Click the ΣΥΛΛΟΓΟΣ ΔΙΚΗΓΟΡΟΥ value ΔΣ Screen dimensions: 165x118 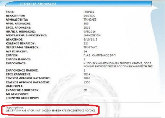point(85,90)
